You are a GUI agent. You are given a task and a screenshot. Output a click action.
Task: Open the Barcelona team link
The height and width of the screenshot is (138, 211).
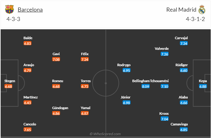coord(30,9)
